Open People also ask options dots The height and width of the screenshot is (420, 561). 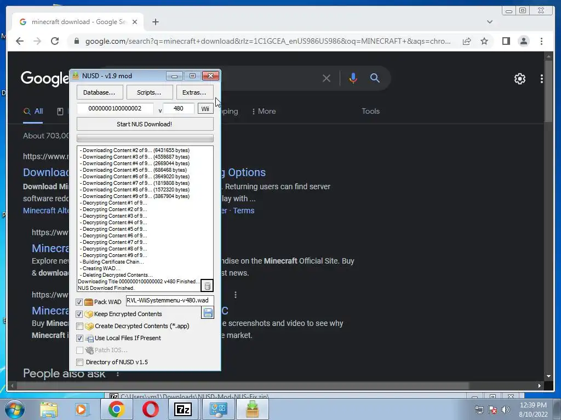[117, 374]
